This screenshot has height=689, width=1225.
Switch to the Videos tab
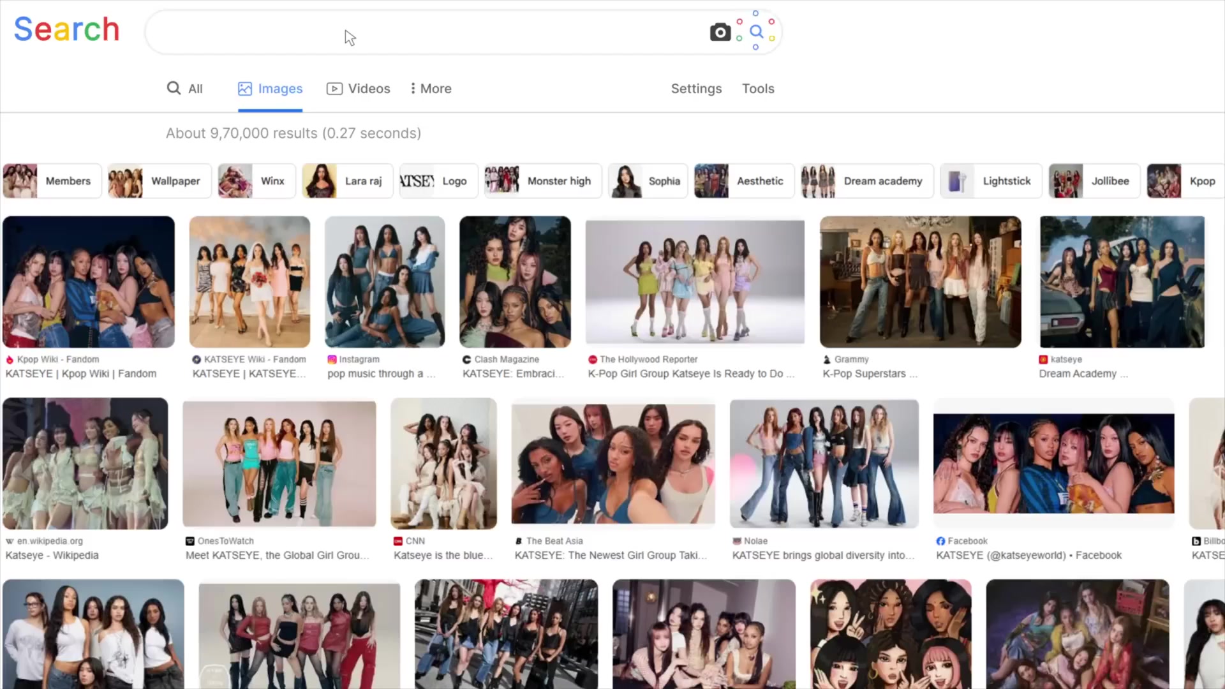[x=358, y=89]
